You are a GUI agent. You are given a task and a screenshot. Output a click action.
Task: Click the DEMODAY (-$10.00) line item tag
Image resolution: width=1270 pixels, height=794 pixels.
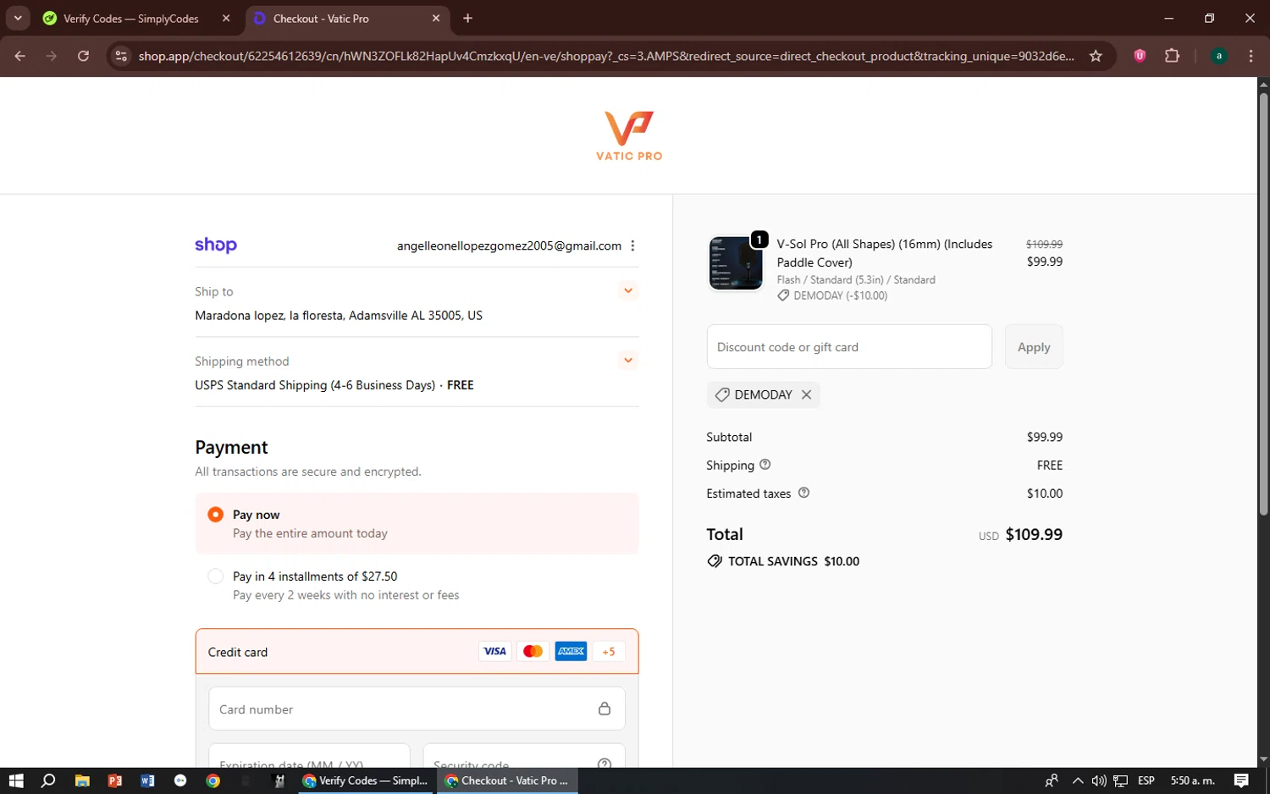[832, 295]
